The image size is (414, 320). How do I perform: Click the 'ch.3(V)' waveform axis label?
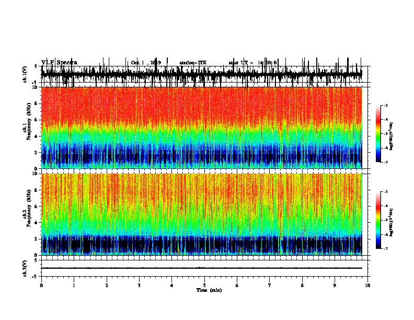click(x=25, y=268)
